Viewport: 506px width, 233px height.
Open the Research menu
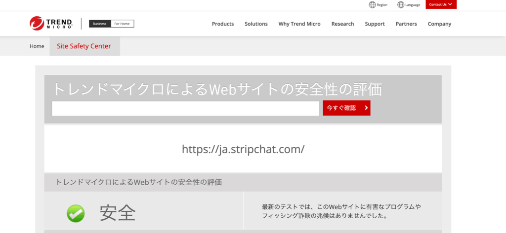[343, 24]
